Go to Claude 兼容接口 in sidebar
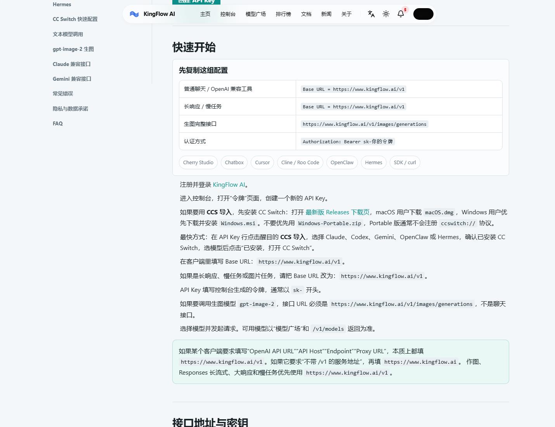 (72, 64)
